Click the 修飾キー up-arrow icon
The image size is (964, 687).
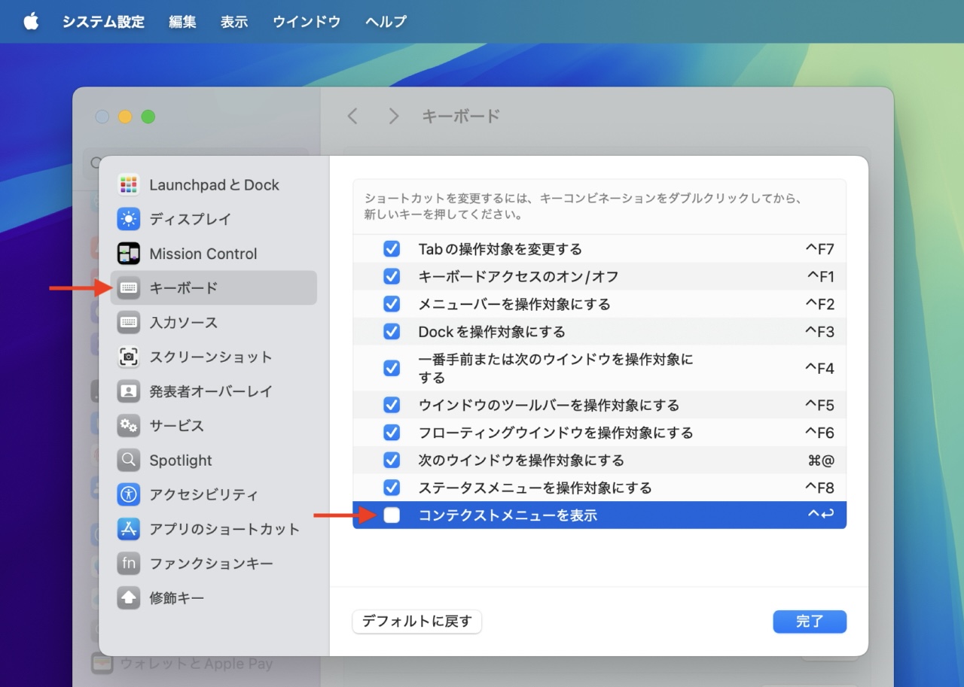[x=129, y=597]
